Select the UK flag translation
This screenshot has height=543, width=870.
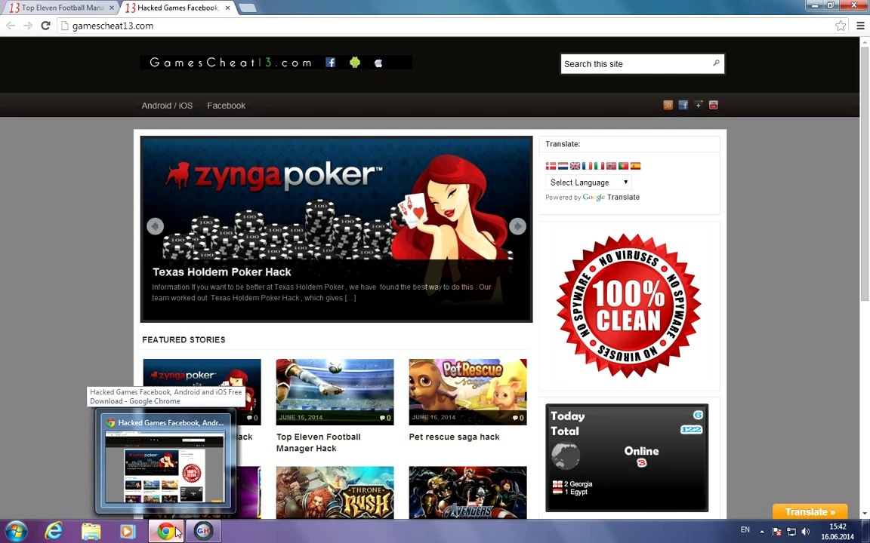point(575,166)
